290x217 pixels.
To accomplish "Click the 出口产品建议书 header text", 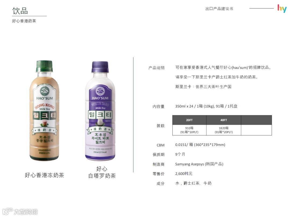I will [x=219, y=9].
